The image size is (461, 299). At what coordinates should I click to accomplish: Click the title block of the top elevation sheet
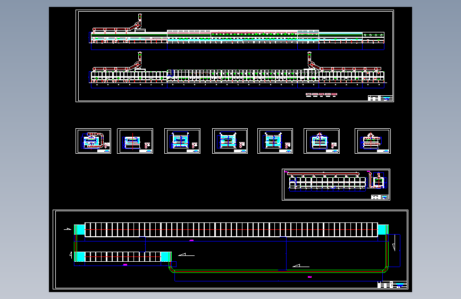(x=380, y=98)
